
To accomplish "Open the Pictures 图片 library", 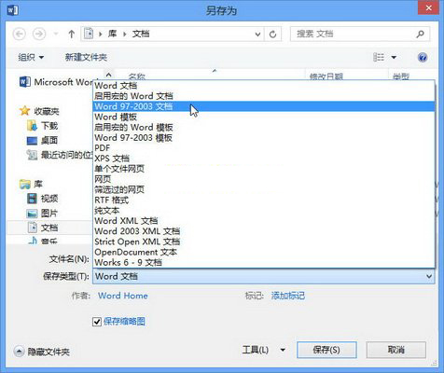I will [x=42, y=213].
